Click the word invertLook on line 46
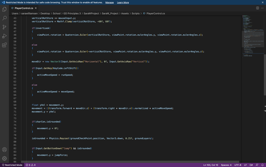266x167 pixels. (x=42, y=28)
